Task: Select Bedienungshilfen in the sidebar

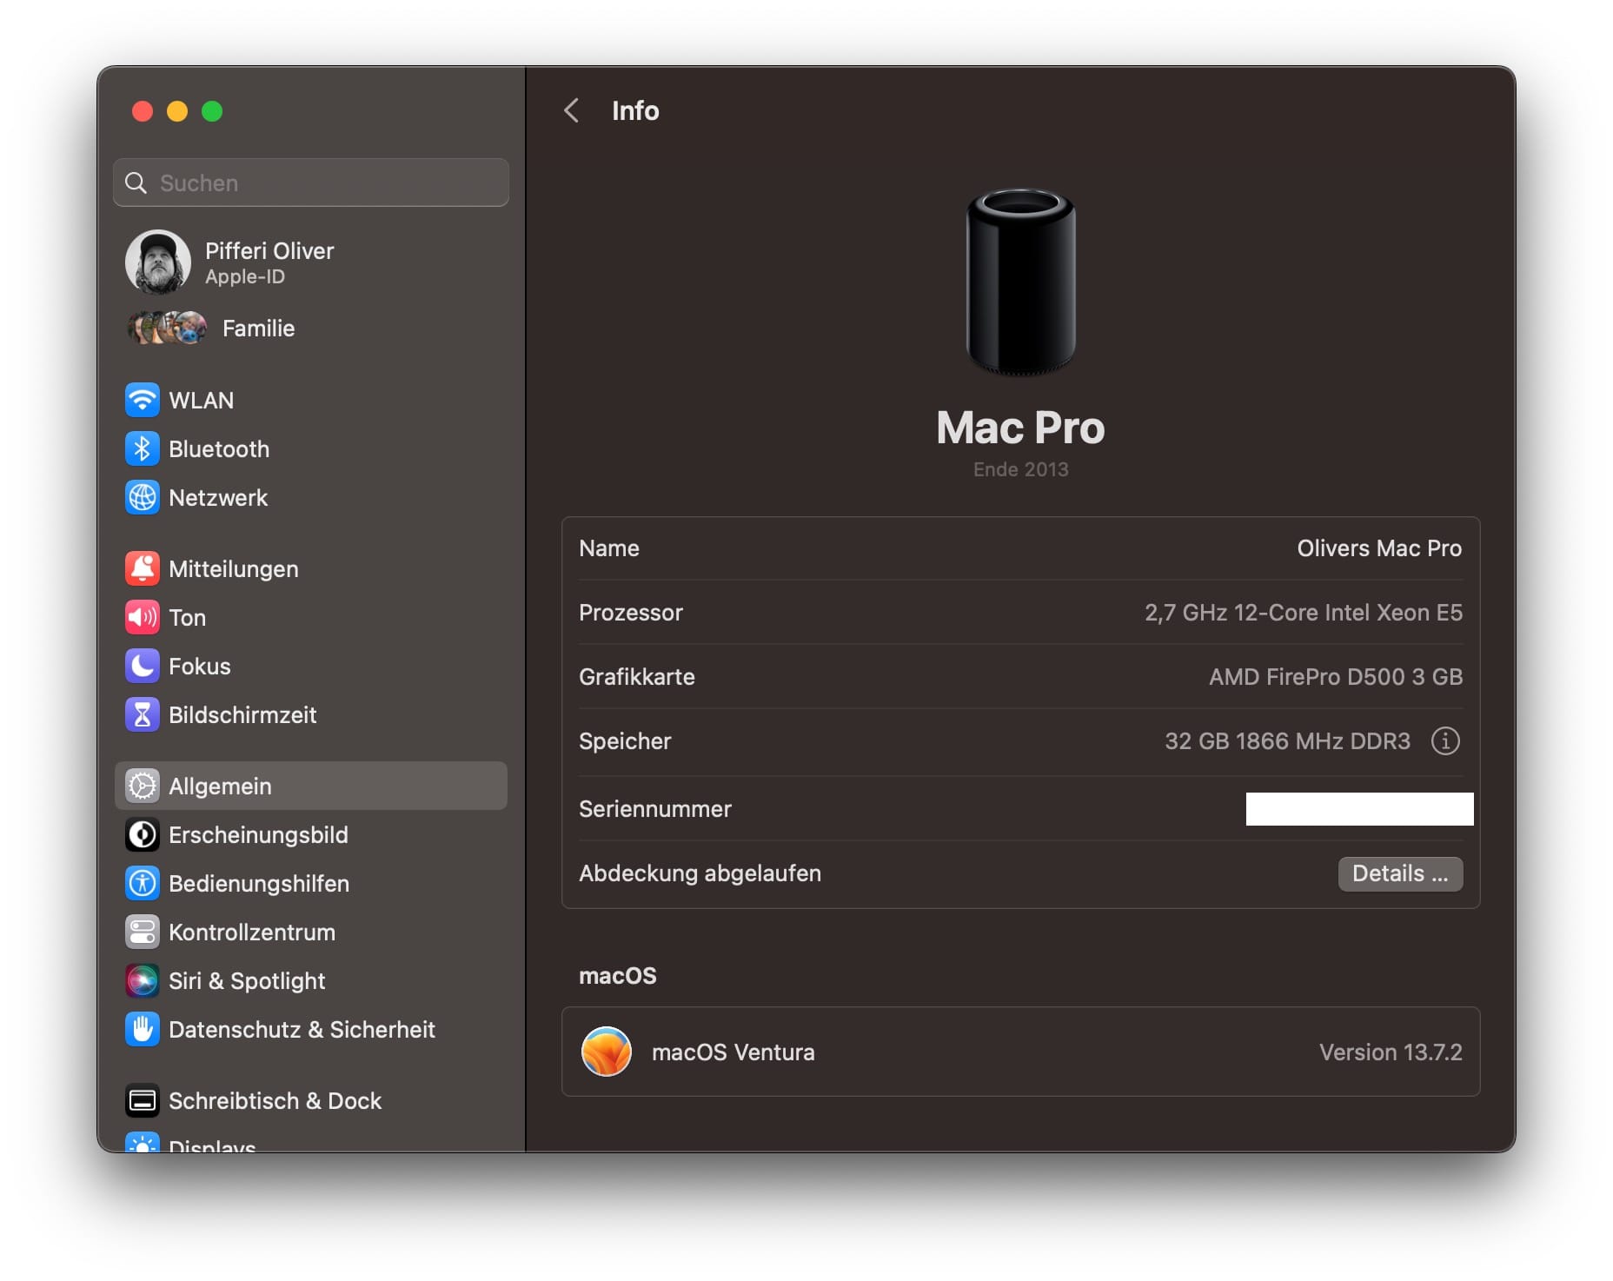Action: 311,884
